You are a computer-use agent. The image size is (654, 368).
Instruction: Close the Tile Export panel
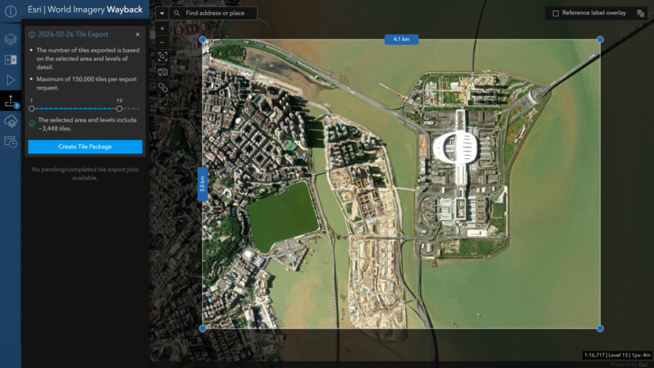[x=138, y=35]
